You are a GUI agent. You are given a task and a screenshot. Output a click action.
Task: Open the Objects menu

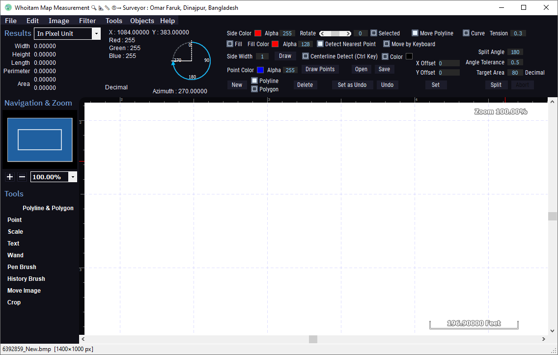click(x=142, y=21)
